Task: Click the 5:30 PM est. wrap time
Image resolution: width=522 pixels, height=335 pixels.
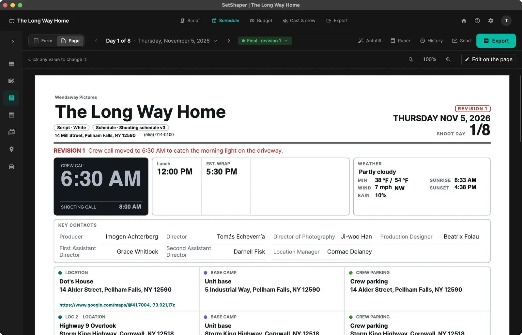Action: click(x=222, y=172)
